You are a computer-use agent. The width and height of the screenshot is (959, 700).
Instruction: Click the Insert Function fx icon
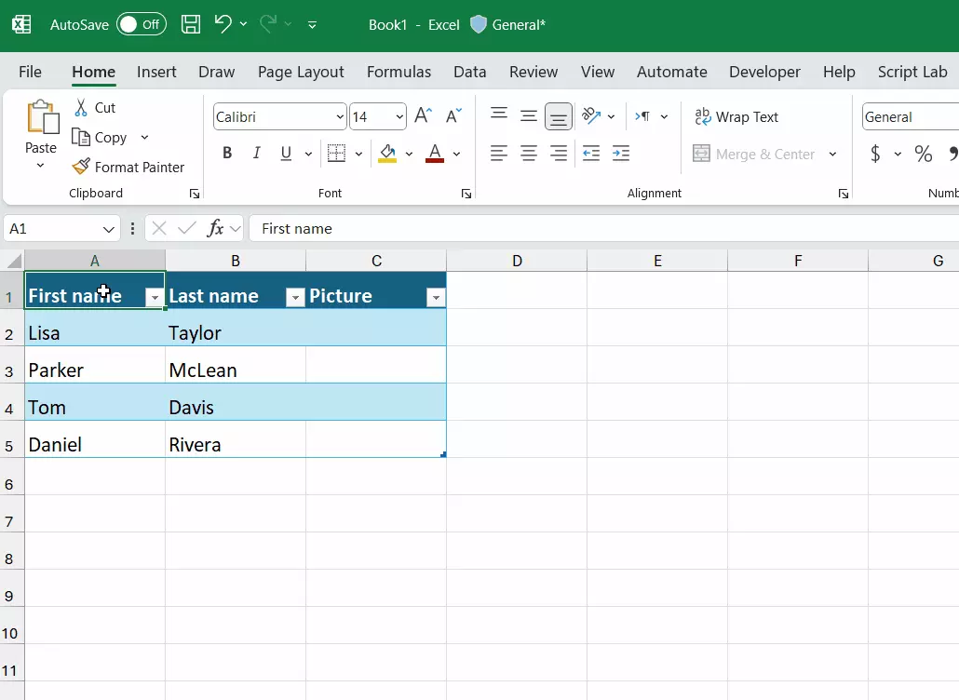pos(215,228)
